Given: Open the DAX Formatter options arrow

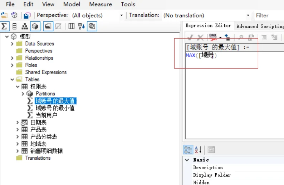Looking at the screenshot, I should click(220, 37).
